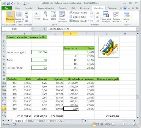Click the Redo arrow in quick access toolbar
The height and width of the screenshot is (128, 141).
tap(18, 4)
